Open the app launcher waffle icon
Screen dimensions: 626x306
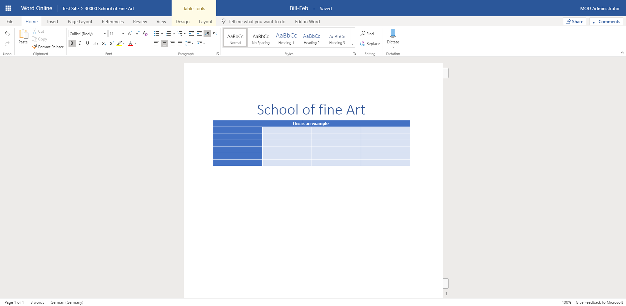[x=8, y=8]
